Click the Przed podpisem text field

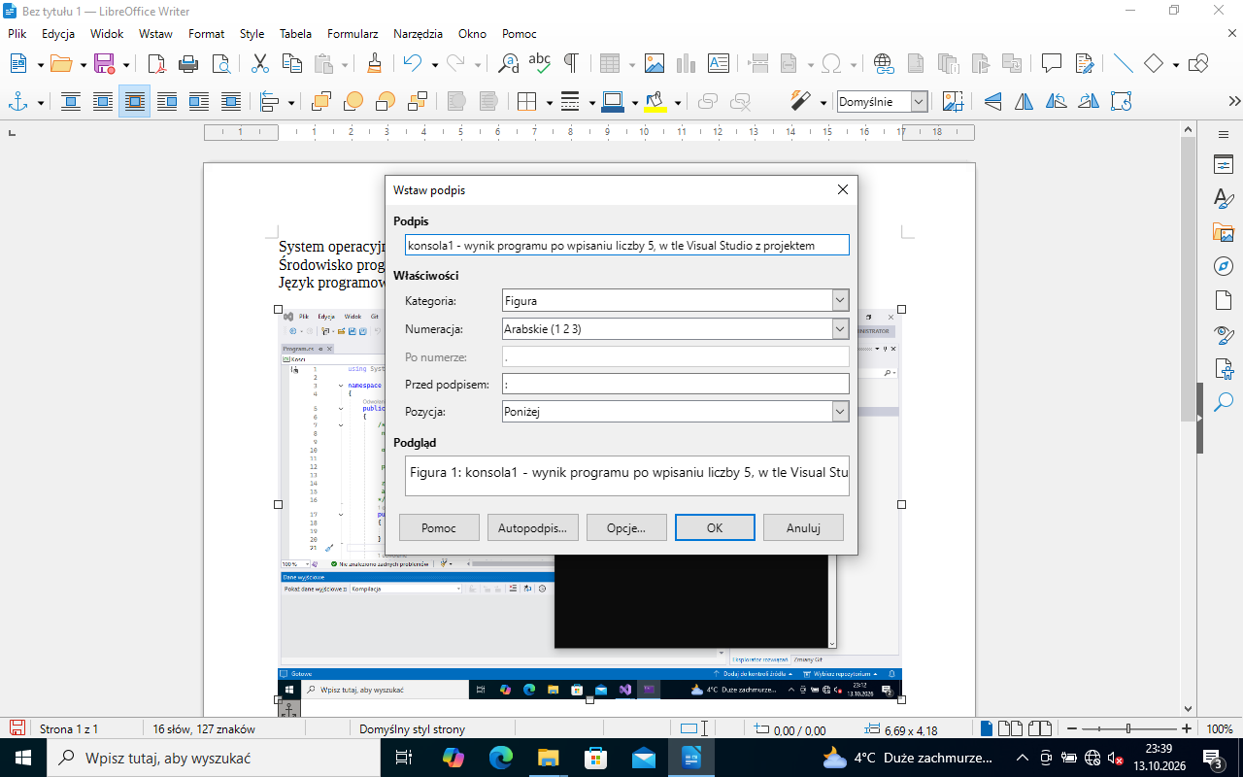(676, 384)
